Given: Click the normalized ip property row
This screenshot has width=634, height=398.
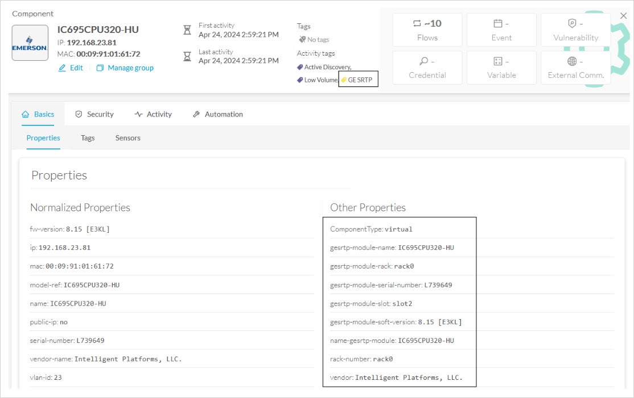Looking at the screenshot, I should pyautogui.click(x=172, y=248).
